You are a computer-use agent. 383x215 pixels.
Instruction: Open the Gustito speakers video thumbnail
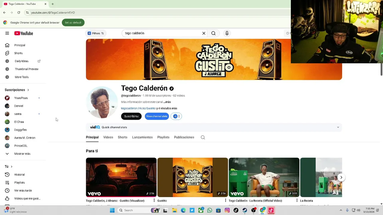[193, 177]
